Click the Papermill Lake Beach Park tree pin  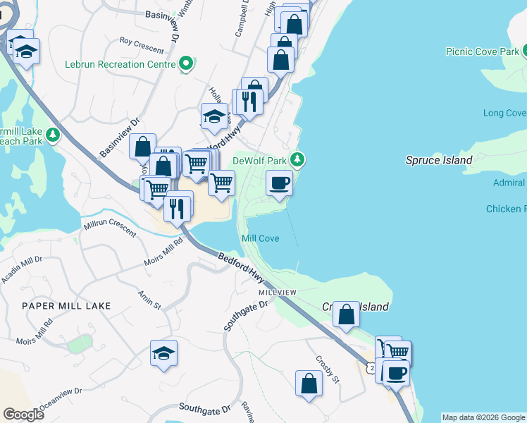[52, 135]
